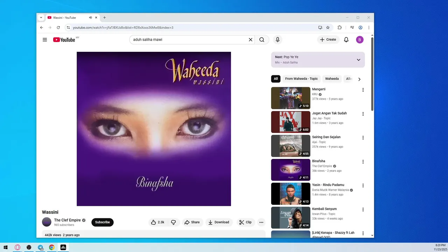Open Chrome three-dot menu
The height and width of the screenshot is (252, 448).
point(369,27)
